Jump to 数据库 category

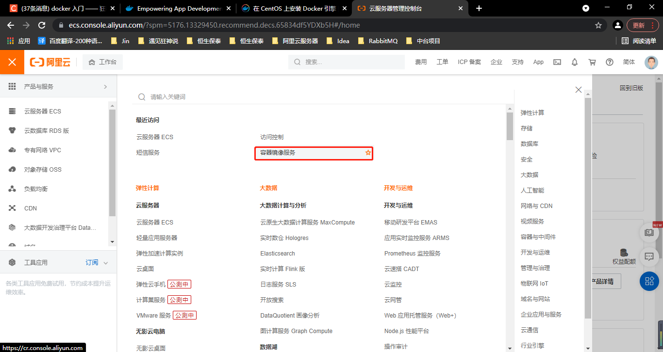point(530,144)
